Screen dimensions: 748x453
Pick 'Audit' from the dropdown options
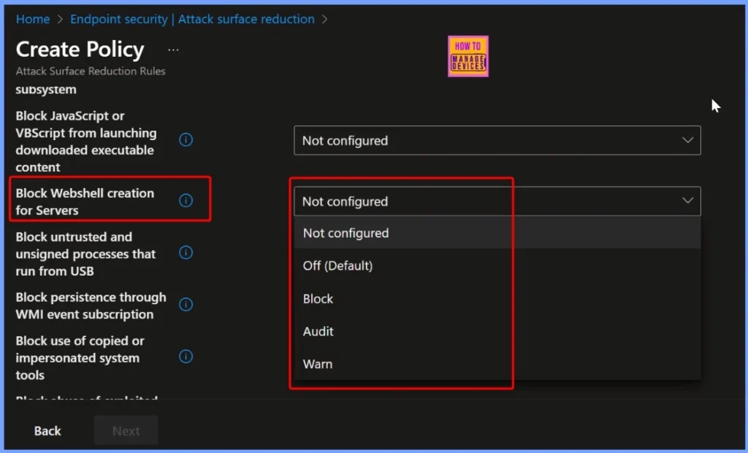tap(318, 331)
